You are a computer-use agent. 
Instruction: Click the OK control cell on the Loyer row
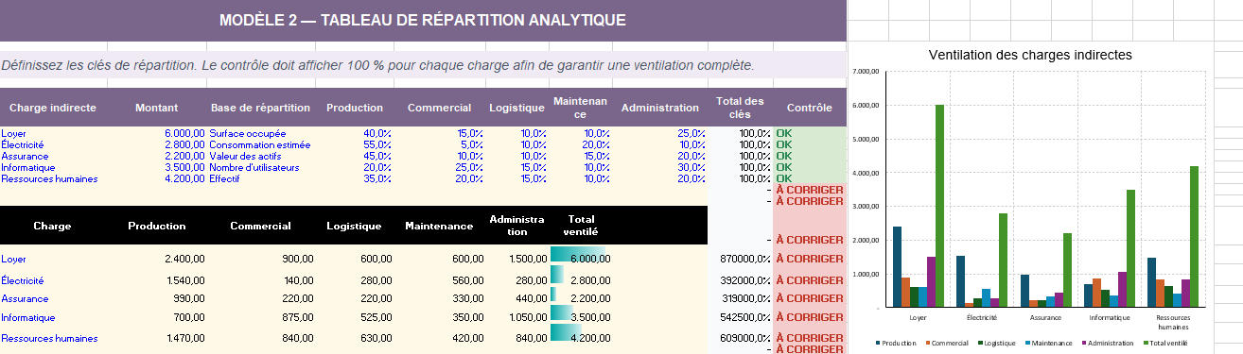[810, 133]
